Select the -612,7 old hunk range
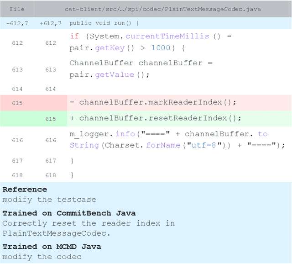Viewport: 292px width, 264px height. [x=17, y=23]
